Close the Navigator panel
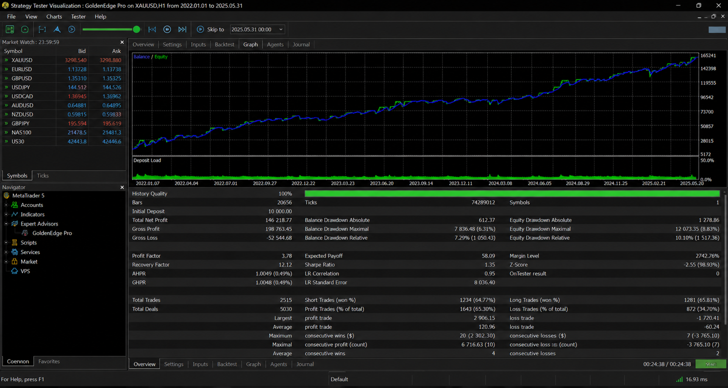 pyautogui.click(x=122, y=187)
